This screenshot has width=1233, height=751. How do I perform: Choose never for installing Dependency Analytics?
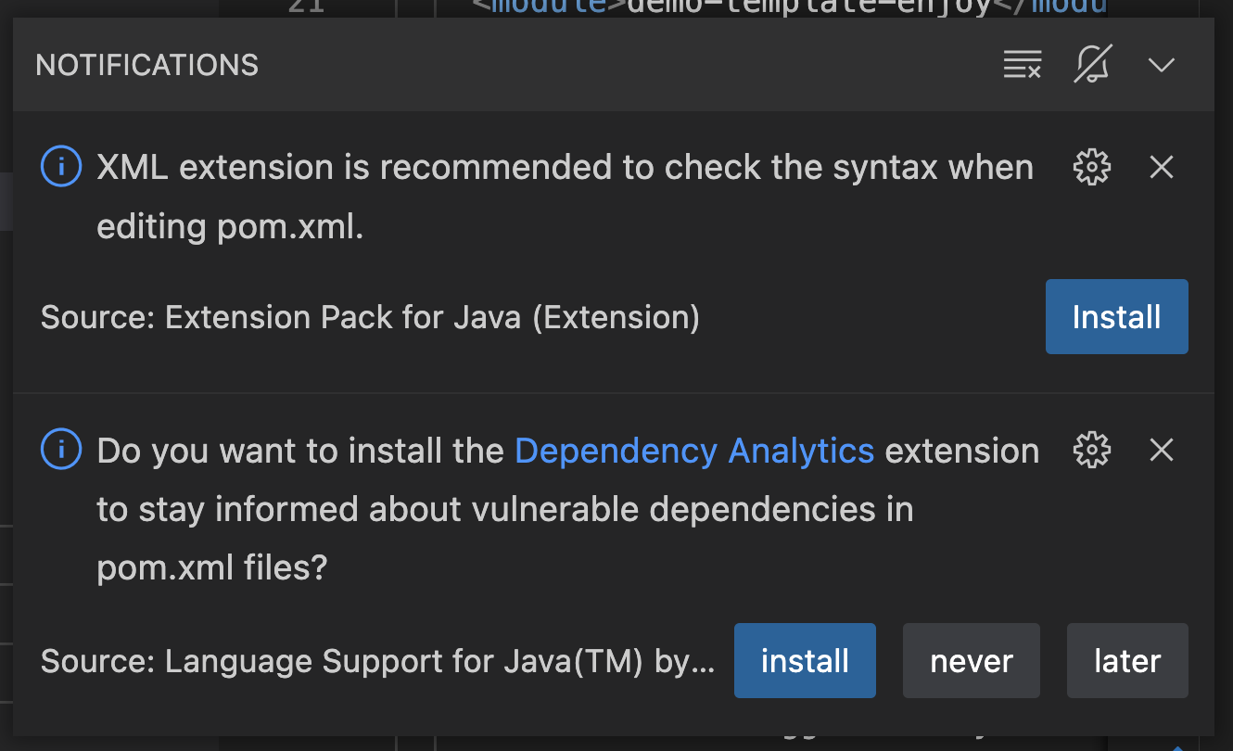point(971,661)
